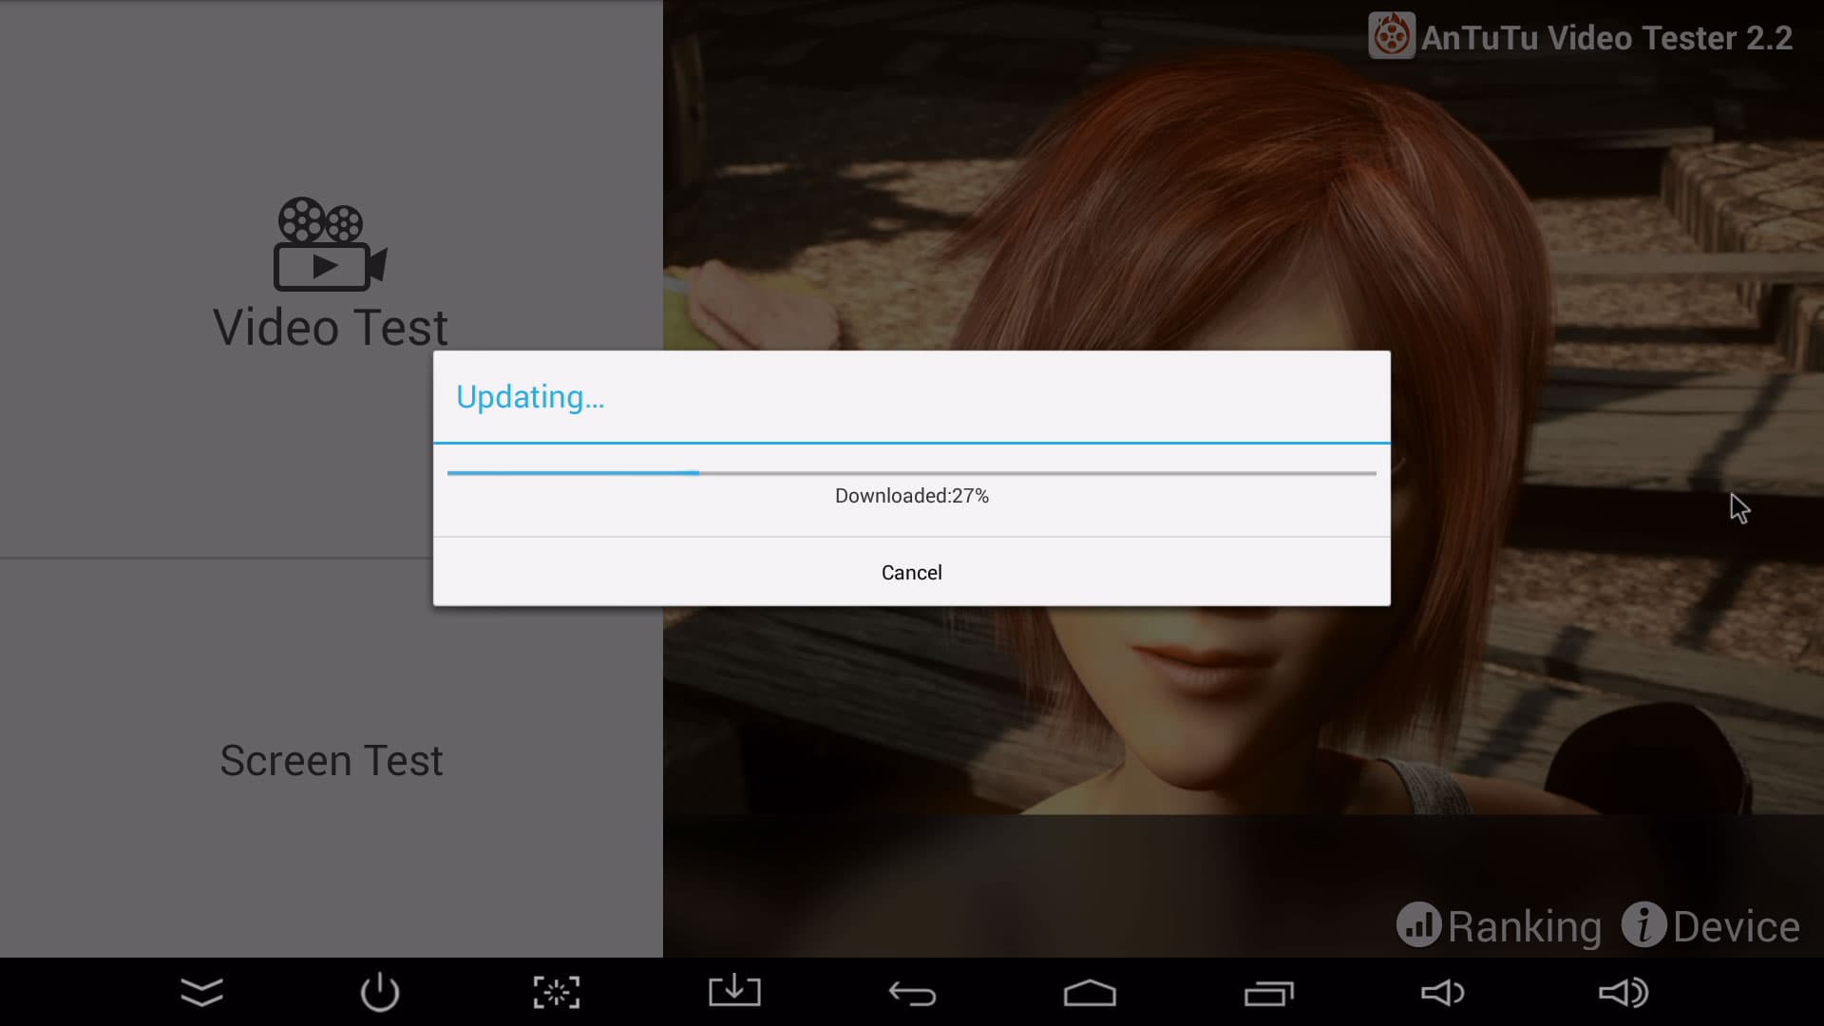Image resolution: width=1824 pixels, height=1026 pixels.
Task: Open the recent apps overview
Action: 1268,994
